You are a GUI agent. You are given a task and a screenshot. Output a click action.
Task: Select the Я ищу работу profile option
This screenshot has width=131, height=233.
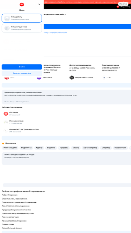[22, 18]
